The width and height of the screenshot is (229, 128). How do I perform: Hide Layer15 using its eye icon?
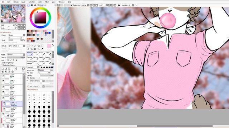click(4, 103)
